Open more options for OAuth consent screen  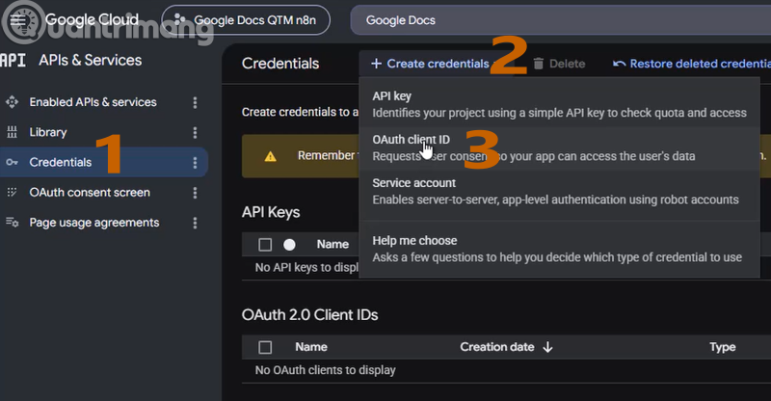click(196, 193)
